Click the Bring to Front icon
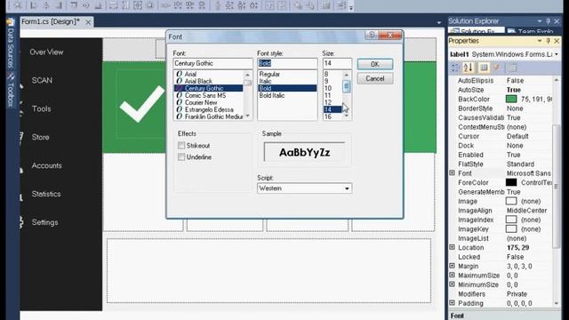The image size is (569, 320). click(x=298, y=5)
